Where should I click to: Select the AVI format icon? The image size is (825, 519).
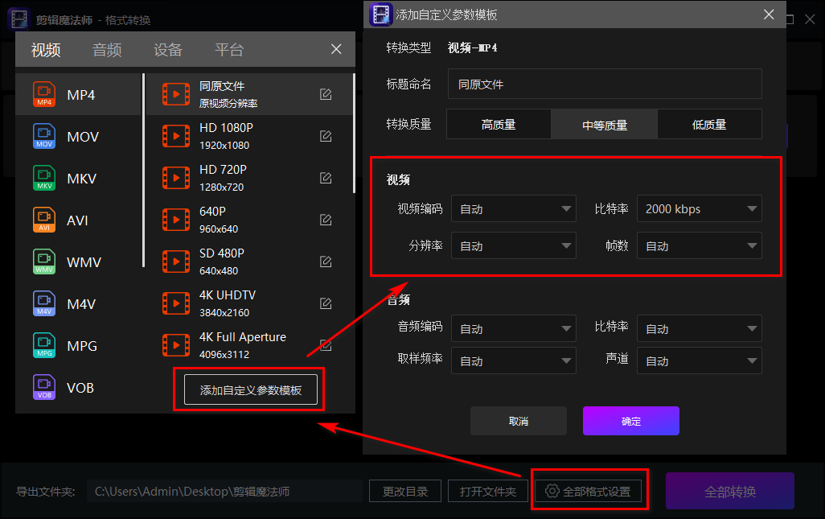click(x=44, y=220)
